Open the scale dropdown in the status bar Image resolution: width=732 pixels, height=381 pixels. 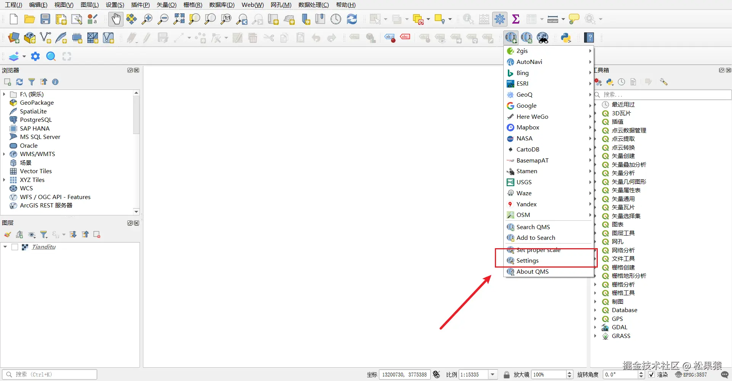tap(493, 375)
